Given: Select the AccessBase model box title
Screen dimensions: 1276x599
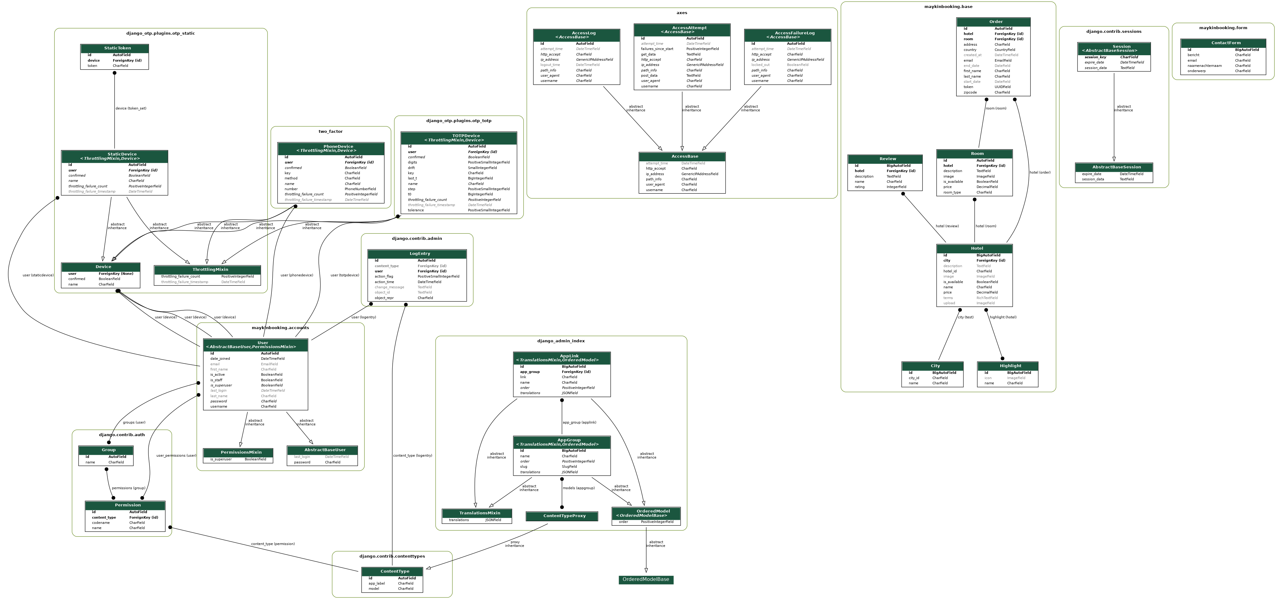Looking at the screenshot, I should (682, 156).
